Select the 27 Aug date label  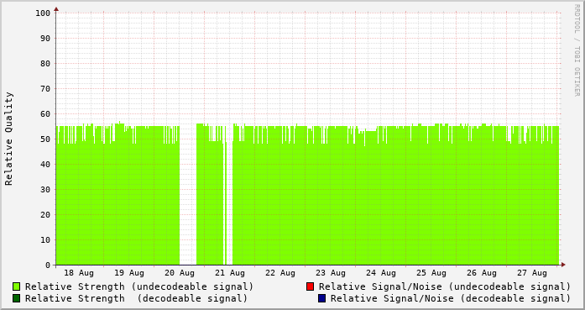532,273
